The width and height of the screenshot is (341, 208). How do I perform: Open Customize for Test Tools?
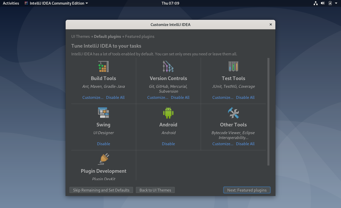223,97
